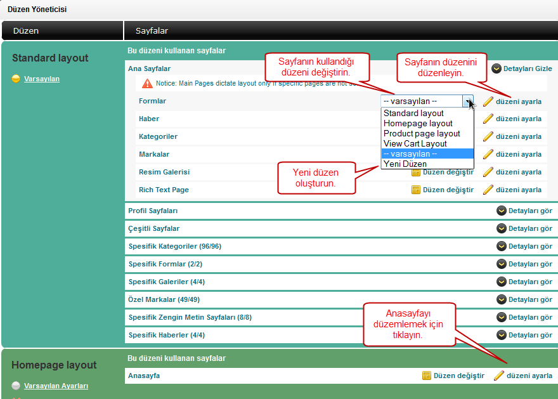
Task: Select Standard layout Varsayılan radio indicator
Action: (x=16, y=79)
